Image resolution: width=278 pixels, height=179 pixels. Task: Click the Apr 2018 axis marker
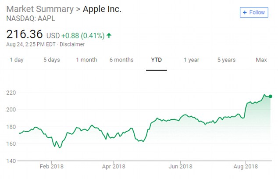(x=114, y=166)
